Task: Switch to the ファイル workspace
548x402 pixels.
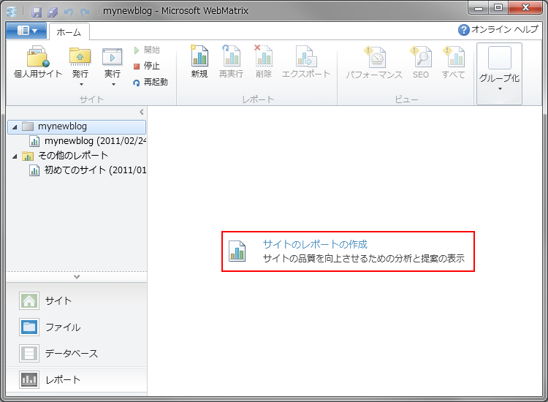Action: point(76,327)
